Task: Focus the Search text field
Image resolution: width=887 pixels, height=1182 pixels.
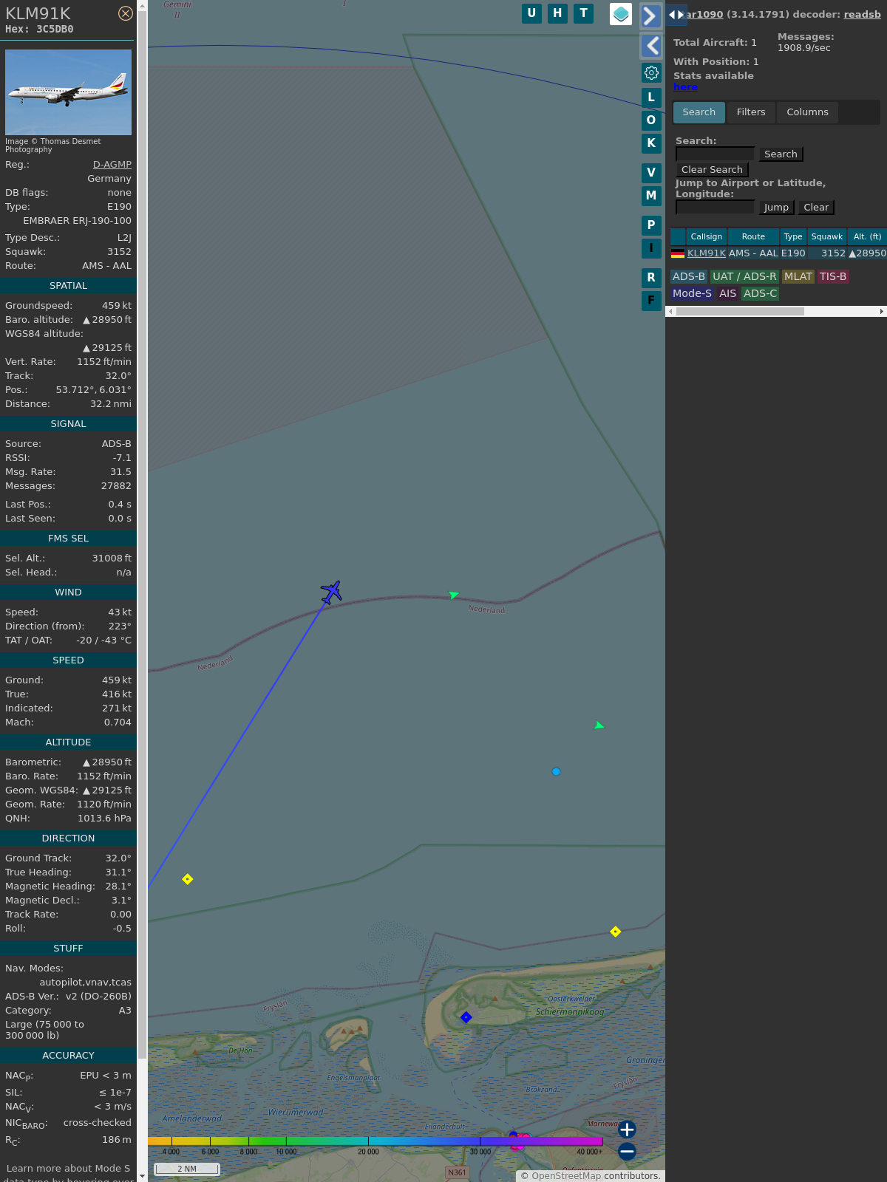Action: [715, 154]
